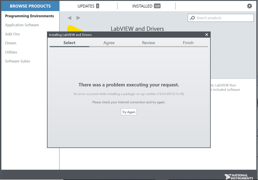Select the Select step in installer
This screenshot has height=180, width=258.
[69, 43]
